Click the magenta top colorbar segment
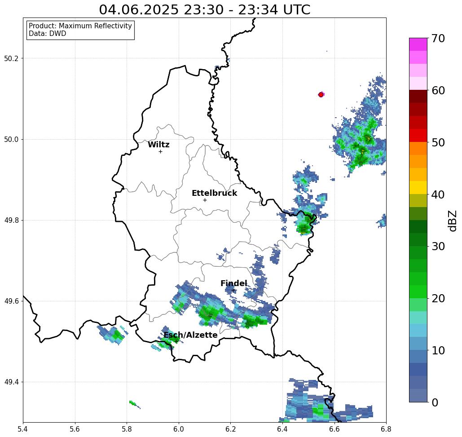 (x=418, y=44)
